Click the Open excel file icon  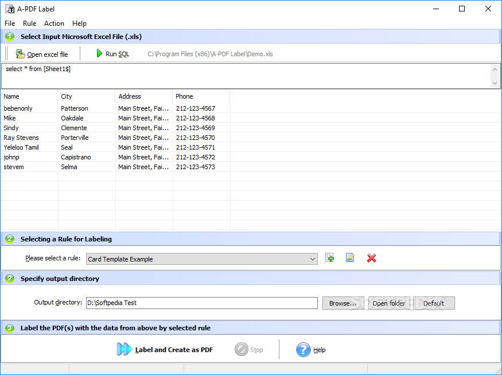(21, 54)
